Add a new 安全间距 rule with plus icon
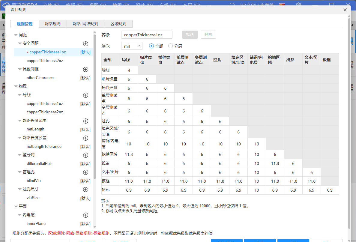 85,43
